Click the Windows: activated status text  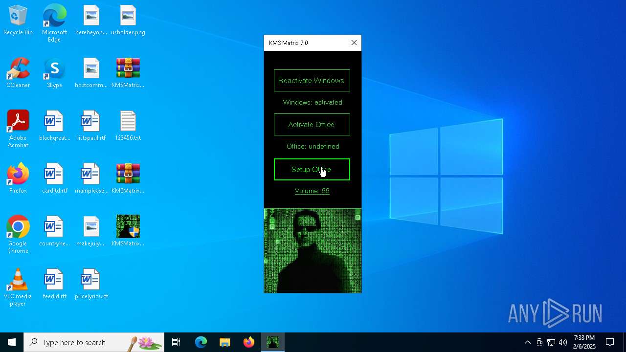[313, 102]
